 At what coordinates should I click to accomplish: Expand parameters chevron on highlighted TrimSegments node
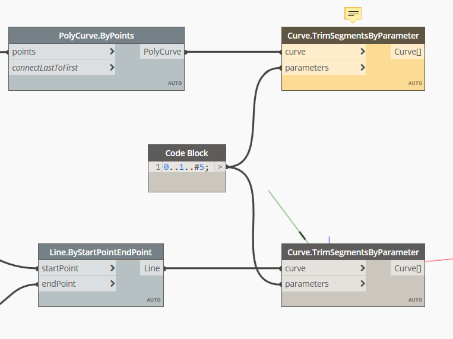pyautogui.click(x=363, y=68)
